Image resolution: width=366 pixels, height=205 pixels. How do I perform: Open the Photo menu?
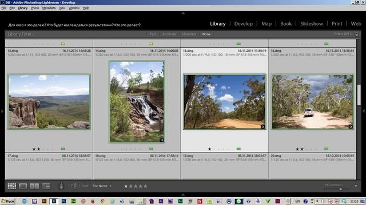click(x=35, y=8)
